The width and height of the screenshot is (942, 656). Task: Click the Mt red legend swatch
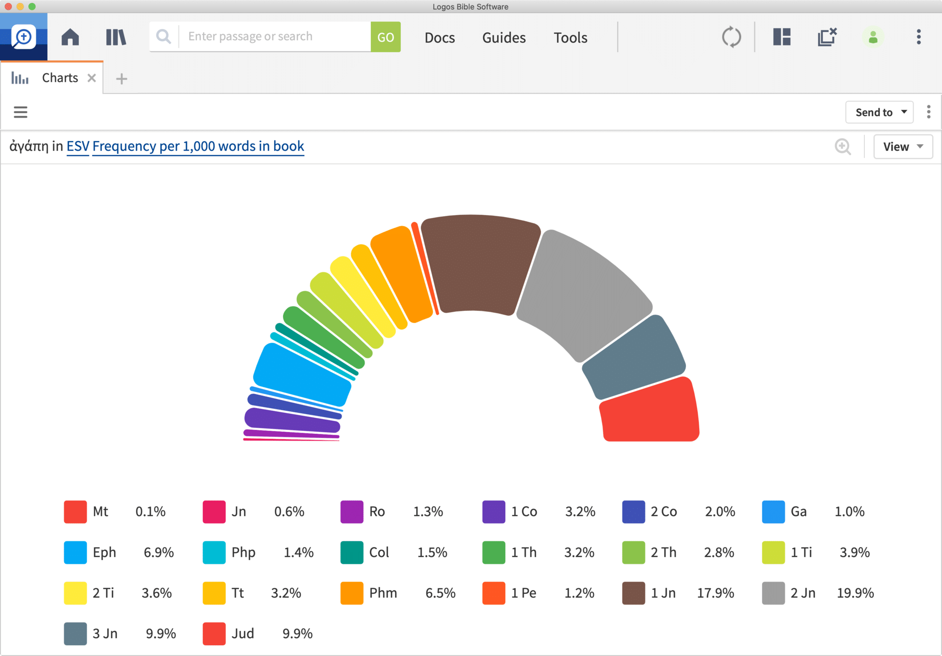tap(75, 512)
